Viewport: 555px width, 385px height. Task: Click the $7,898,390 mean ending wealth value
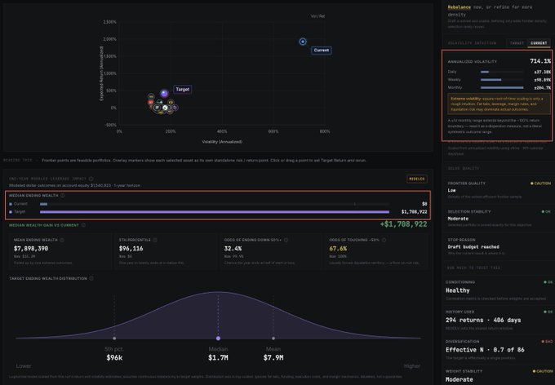coord(31,249)
